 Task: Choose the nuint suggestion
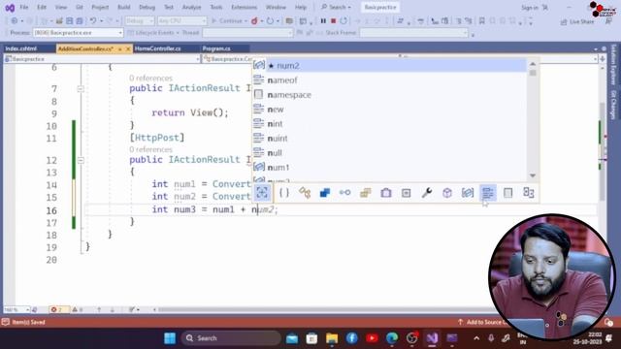(390, 138)
